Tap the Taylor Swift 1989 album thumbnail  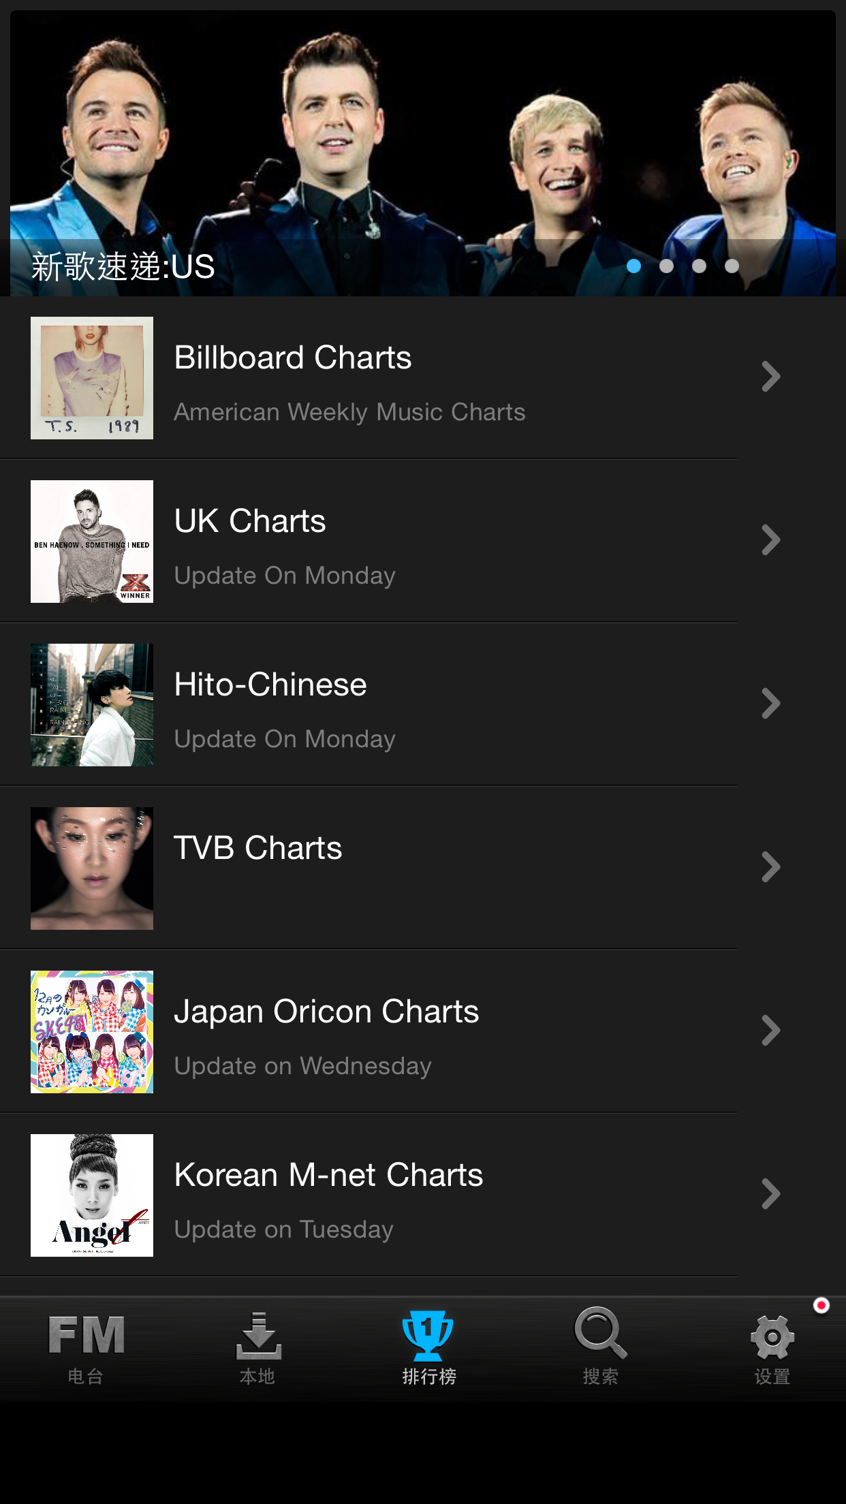[x=92, y=378]
